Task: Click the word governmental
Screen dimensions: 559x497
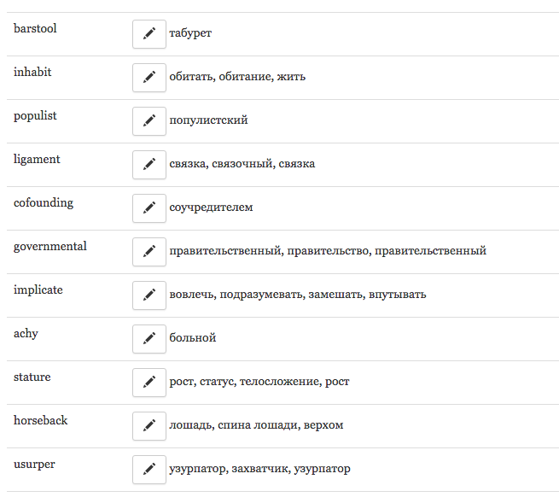Action: [x=49, y=247]
